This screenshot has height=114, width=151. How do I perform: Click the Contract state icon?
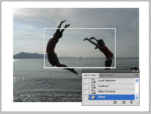pyautogui.click(x=93, y=86)
